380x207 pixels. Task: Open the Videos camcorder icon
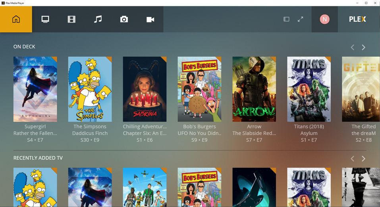(150, 19)
